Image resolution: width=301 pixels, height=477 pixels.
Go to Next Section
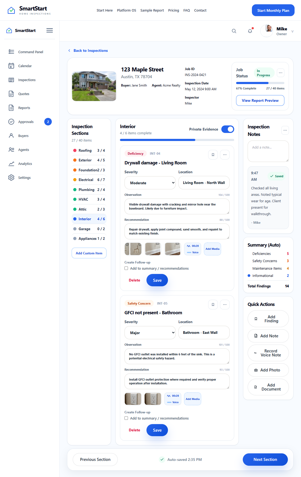pyautogui.click(x=265, y=460)
